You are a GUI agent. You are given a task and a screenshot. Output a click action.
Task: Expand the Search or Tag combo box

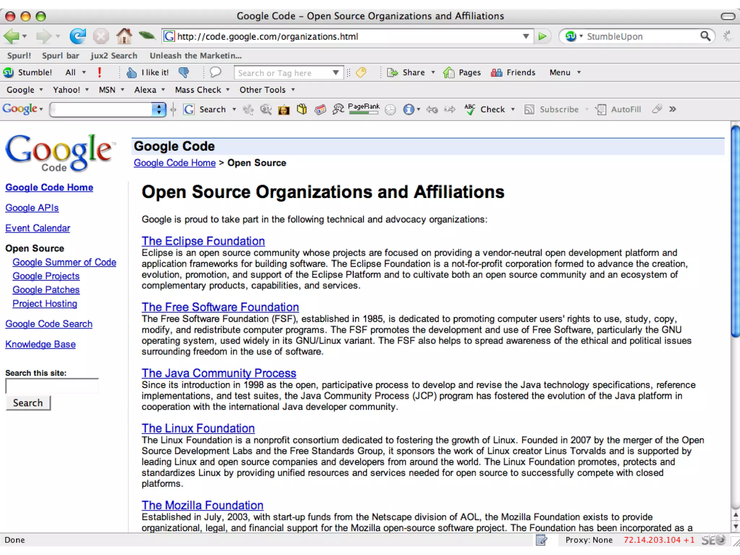point(336,73)
